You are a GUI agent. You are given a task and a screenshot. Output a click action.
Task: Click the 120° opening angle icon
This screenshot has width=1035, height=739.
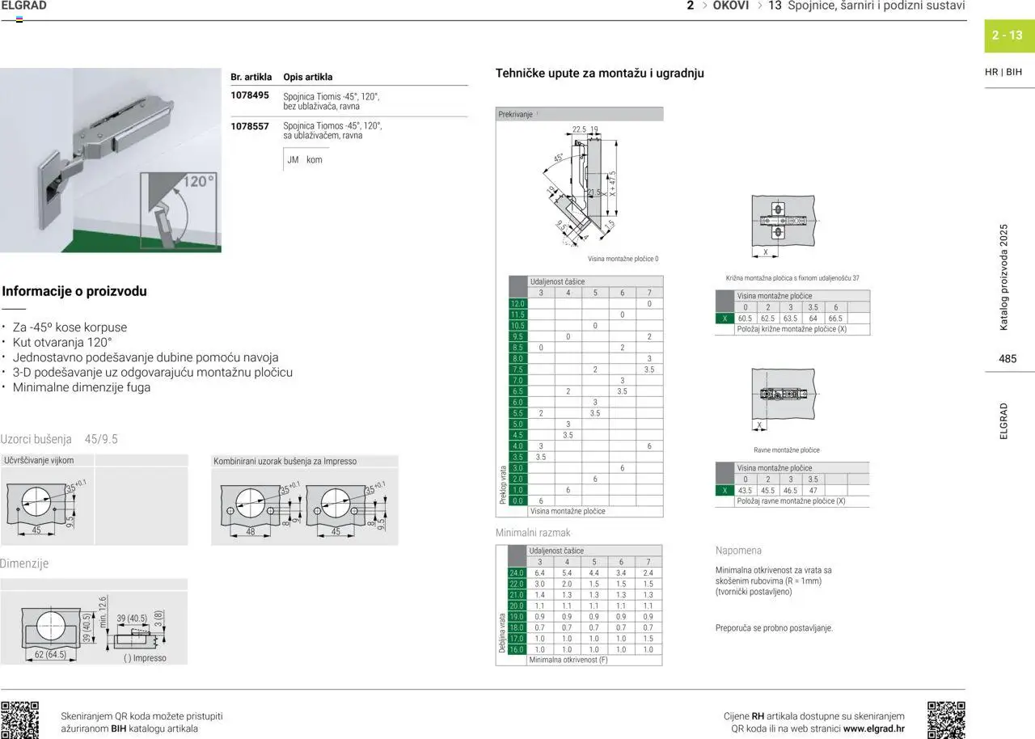point(178,211)
